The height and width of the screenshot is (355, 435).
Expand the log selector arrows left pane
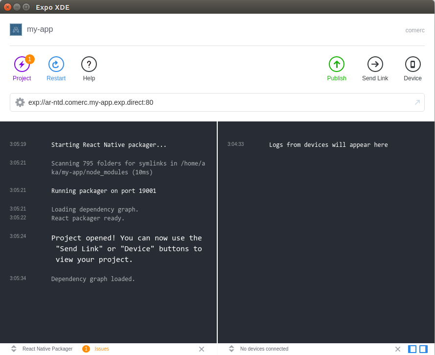tap(14, 349)
